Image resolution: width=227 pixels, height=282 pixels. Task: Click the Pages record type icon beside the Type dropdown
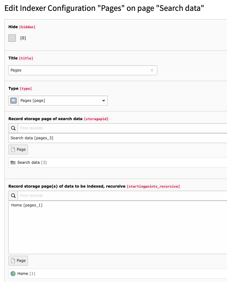pos(13,100)
